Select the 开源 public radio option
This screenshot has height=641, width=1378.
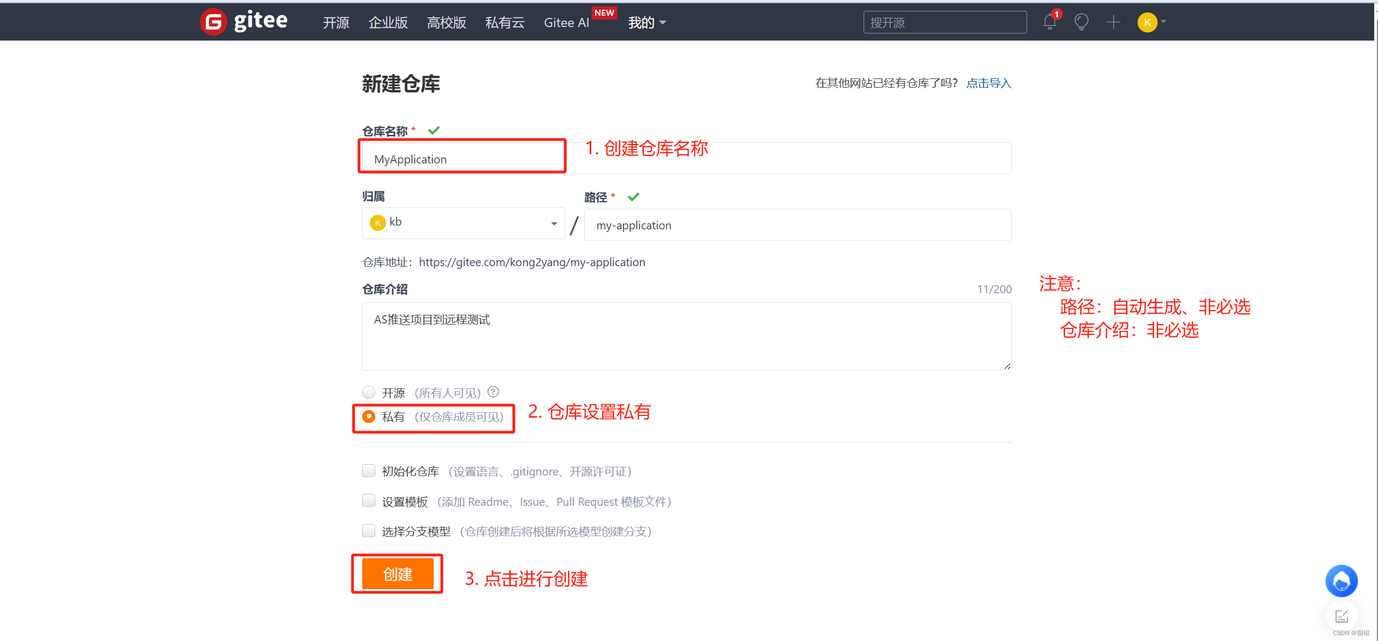369,392
